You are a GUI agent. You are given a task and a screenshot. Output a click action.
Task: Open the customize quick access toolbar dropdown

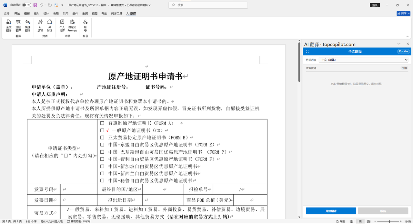[x=62, y=5]
